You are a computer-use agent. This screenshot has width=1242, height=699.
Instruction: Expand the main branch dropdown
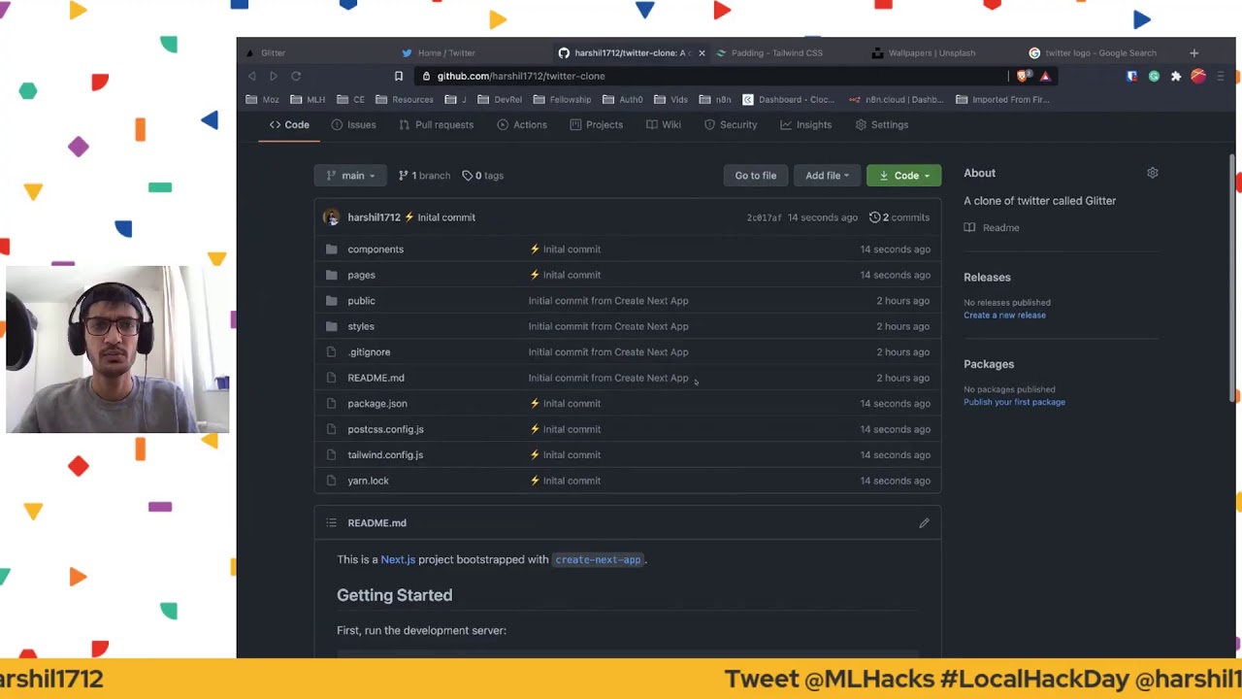(350, 176)
